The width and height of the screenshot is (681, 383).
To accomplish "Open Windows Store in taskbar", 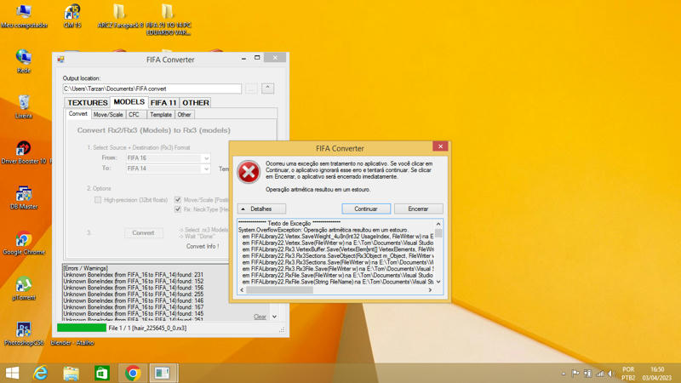I will tap(101, 373).
